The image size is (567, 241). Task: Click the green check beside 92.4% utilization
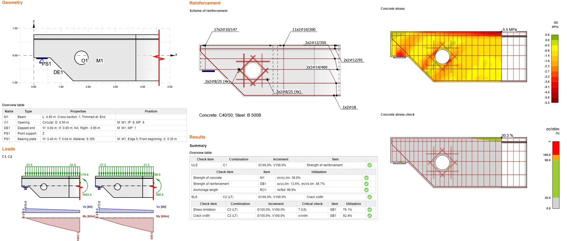(370, 216)
